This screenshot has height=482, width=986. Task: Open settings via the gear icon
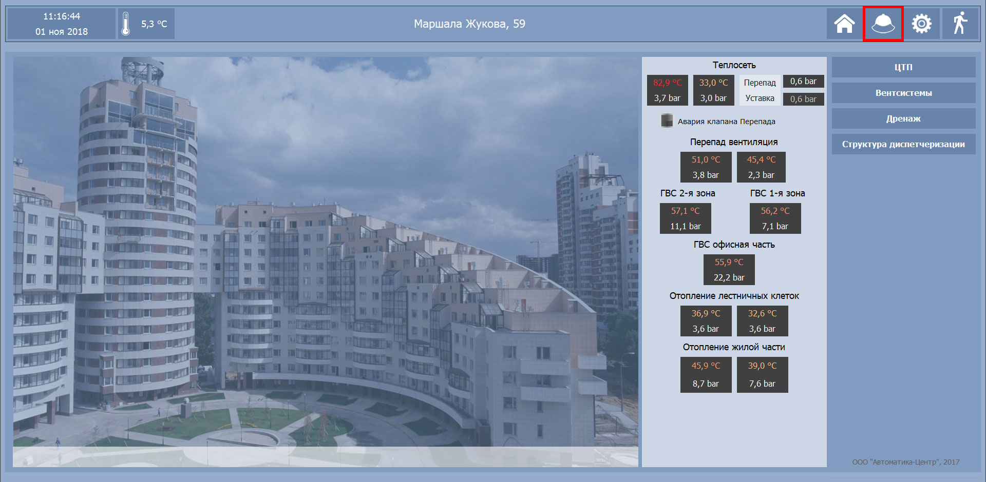click(x=921, y=24)
